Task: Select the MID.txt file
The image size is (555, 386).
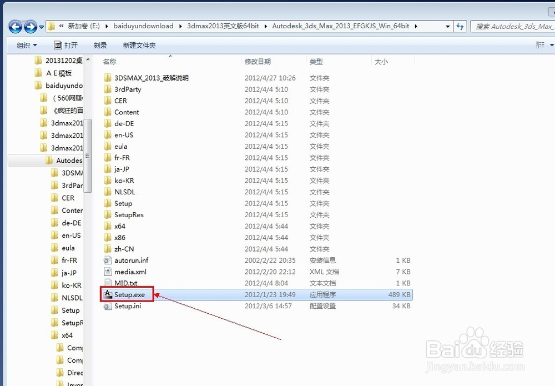Action: pos(125,283)
